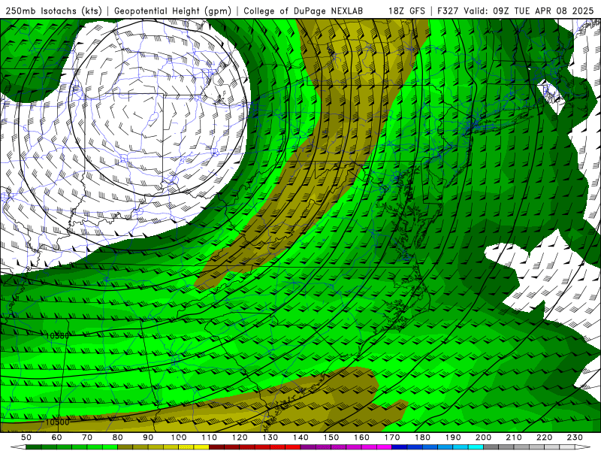Pick the bright red swatch just left of 140
Screen dimensions: 601x451
tap(293, 447)
